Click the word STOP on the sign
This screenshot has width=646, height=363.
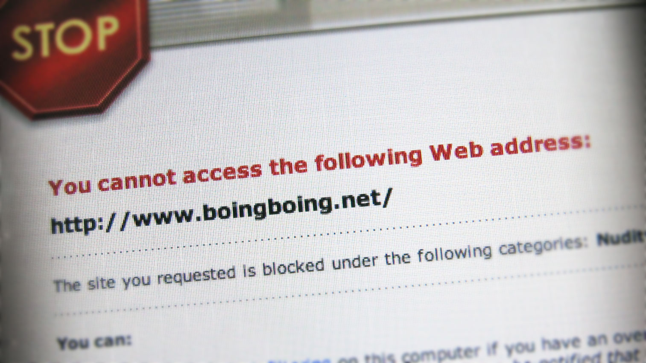(x=64, y=38)
